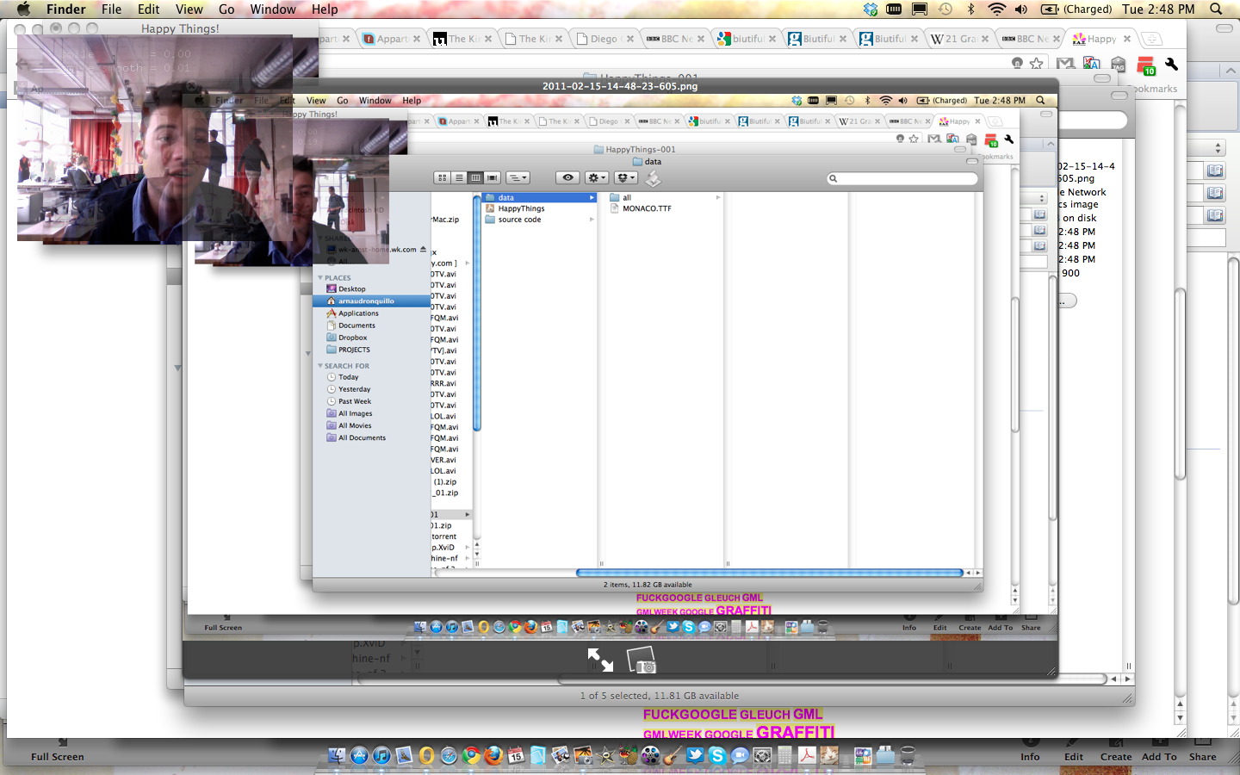Click the blue horizontal scrollbar in Finder window
This screenshot has height=775, width=1240.
click(x=769, y=573)
